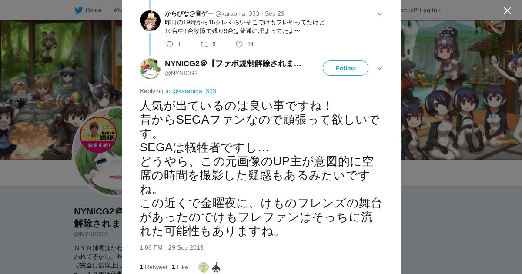Screen dimensions: 522x274
Task: Open the @karabina_333 reply mention link
Action: tap(194, 91)
